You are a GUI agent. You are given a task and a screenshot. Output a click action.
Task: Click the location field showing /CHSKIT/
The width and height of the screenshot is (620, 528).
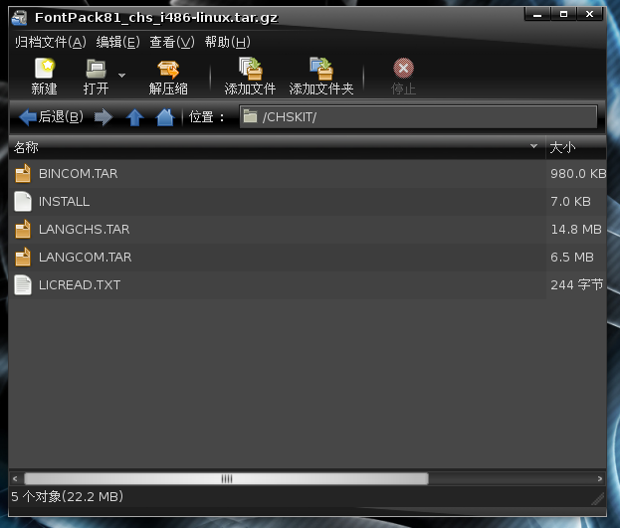418,116
